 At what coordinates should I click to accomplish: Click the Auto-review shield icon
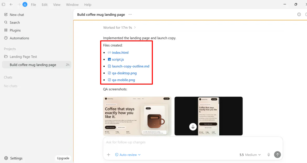click(x=117, y=155)
